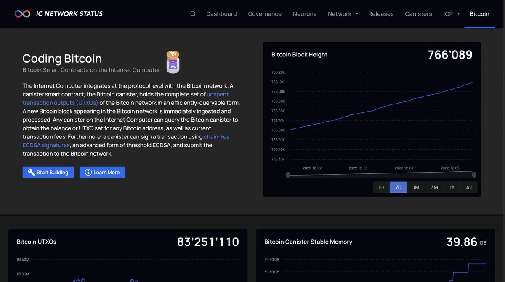Open the Canisters page
Screen dimensions: 505x282
point(418,14)
